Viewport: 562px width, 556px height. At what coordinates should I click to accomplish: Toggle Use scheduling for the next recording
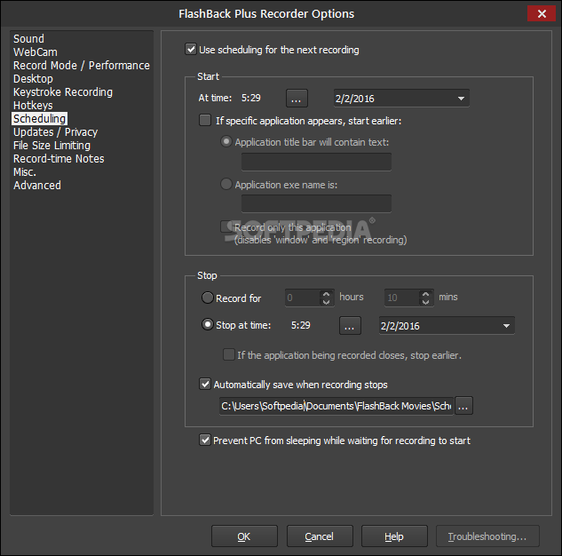coord(191,49)
